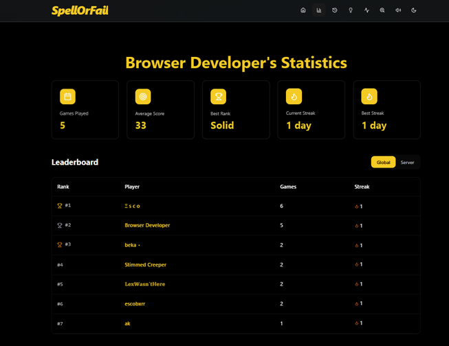This screenshot has width=449, height=346.
Task: Toggle dark mode with moon icon
Action: point(414,10)
